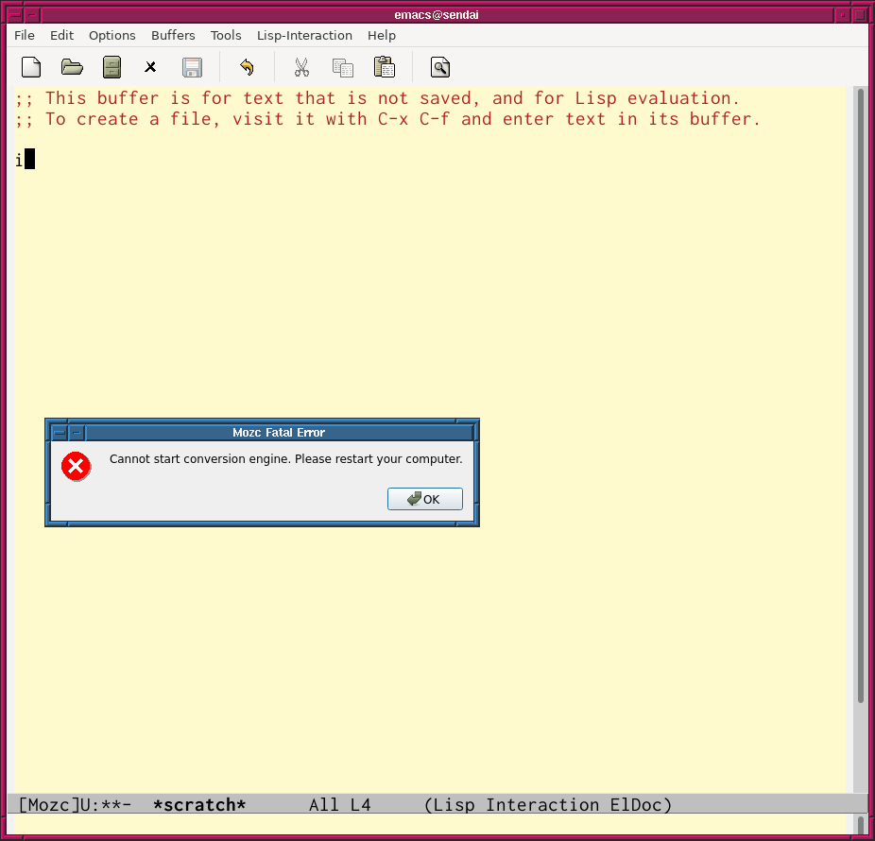Cut text with the scissors icon
The width and height of the screenshot is (875, 841).
[301, 67]
